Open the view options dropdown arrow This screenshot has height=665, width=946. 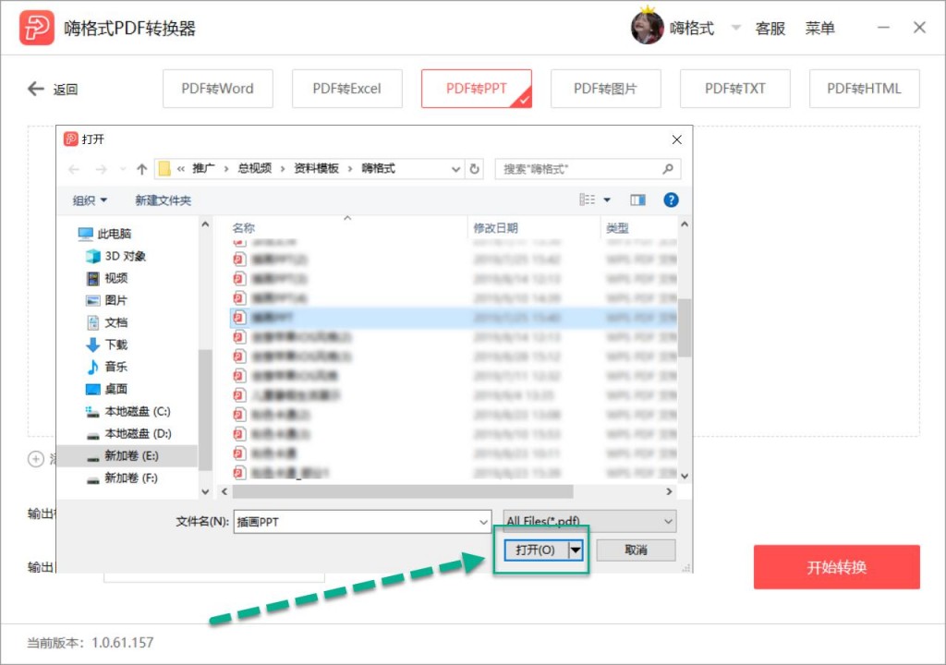pos(607,199)
